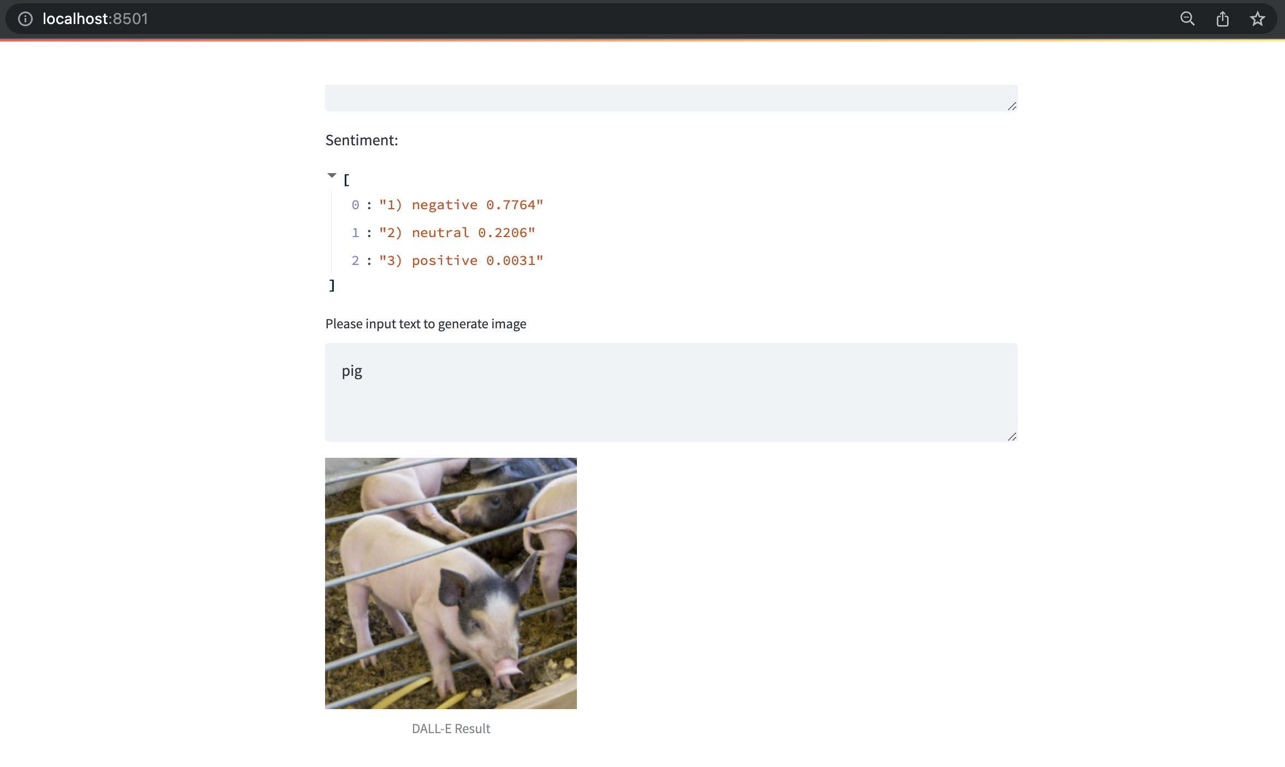
Task: Collapse the sentiment JSON array with the triangle
Action: tap(332, 175)
